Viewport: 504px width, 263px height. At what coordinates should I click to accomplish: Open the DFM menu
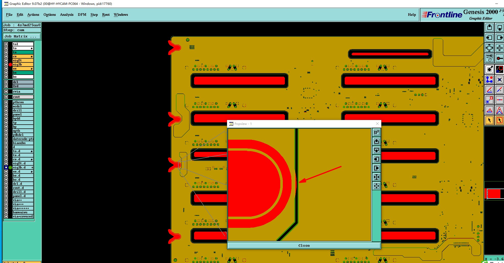pos(82,15)
